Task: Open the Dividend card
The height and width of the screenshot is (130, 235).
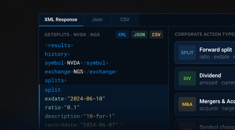Action: tap(205, 78)
